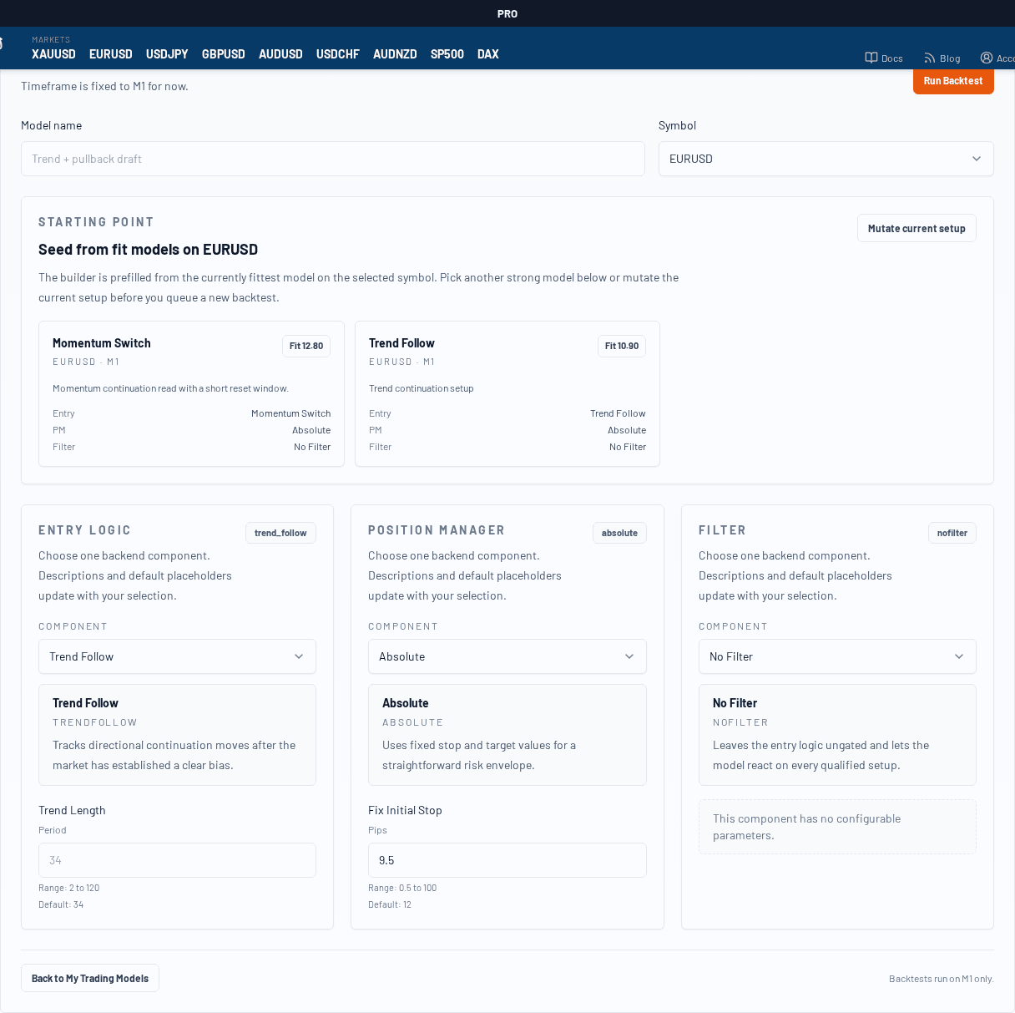Select AUDNZD from the markets navigation
The height and width of the screenshot is (1013, 1015).
[395, 54]
